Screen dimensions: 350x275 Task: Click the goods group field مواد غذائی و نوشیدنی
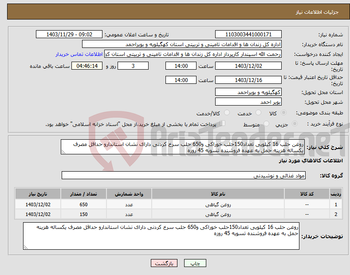(184, 176)
